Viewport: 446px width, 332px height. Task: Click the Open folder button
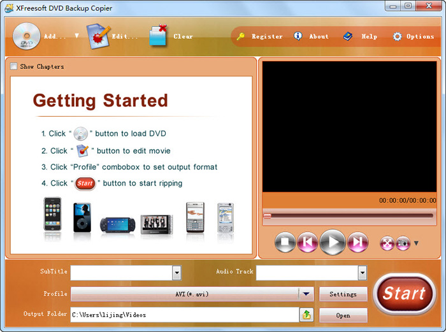click(x=343, y=315)
